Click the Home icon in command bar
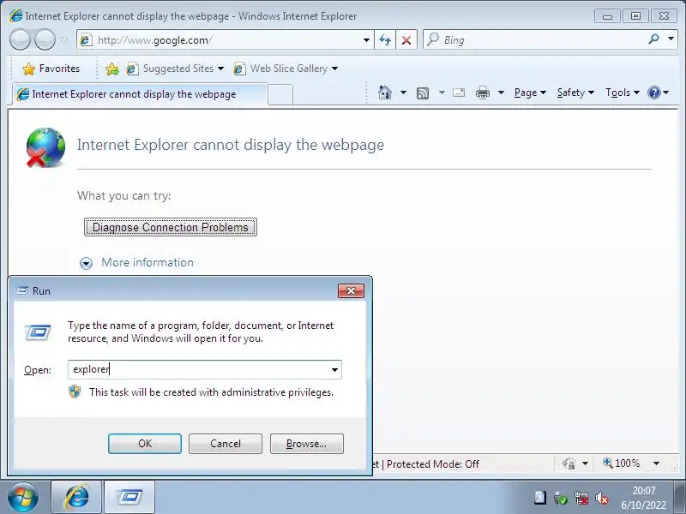 385,93
